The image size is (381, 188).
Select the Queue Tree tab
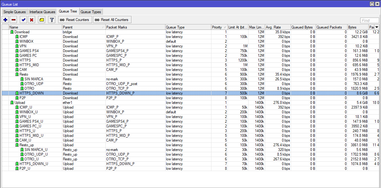68,12
